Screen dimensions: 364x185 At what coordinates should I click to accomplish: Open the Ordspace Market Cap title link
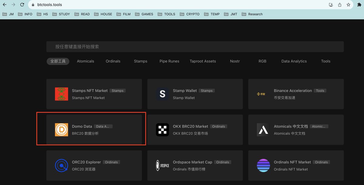(193, 162)
